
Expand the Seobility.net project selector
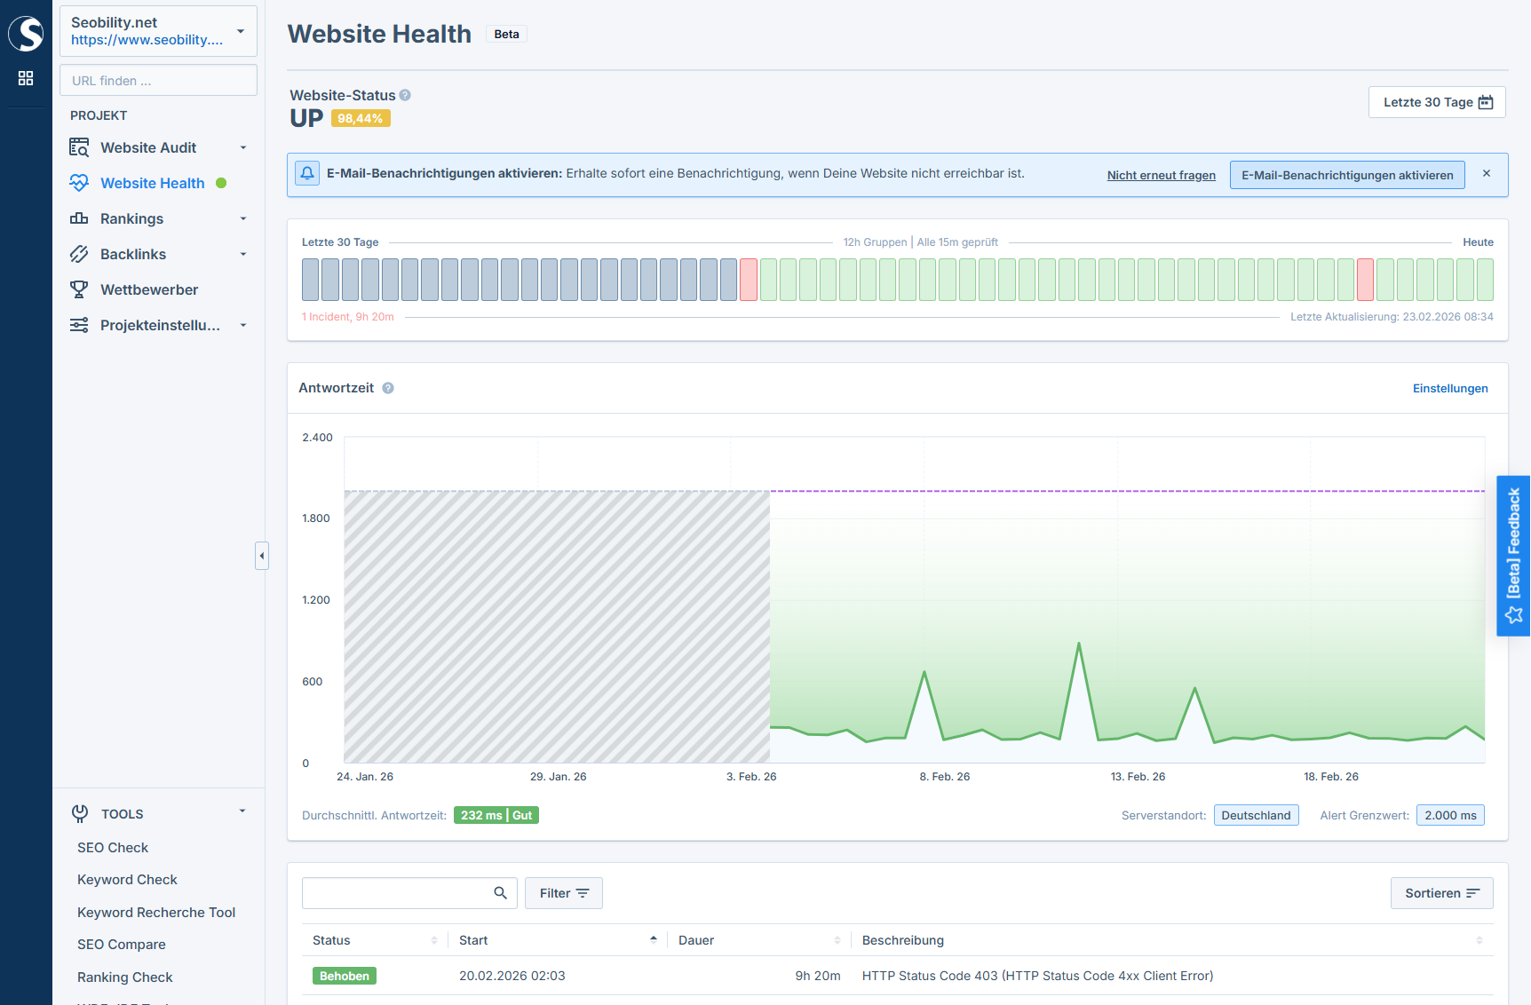240,30
